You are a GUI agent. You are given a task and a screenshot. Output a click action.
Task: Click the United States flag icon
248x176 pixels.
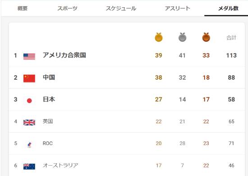click(29, 57)
